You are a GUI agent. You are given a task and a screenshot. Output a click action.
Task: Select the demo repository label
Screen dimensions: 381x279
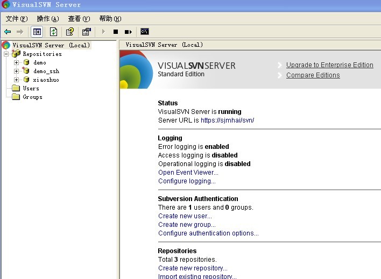(x=40, y=63)
